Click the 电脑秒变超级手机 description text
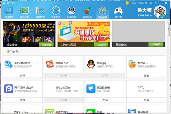This screenshot has height=114, width=171. click(23, 66)
